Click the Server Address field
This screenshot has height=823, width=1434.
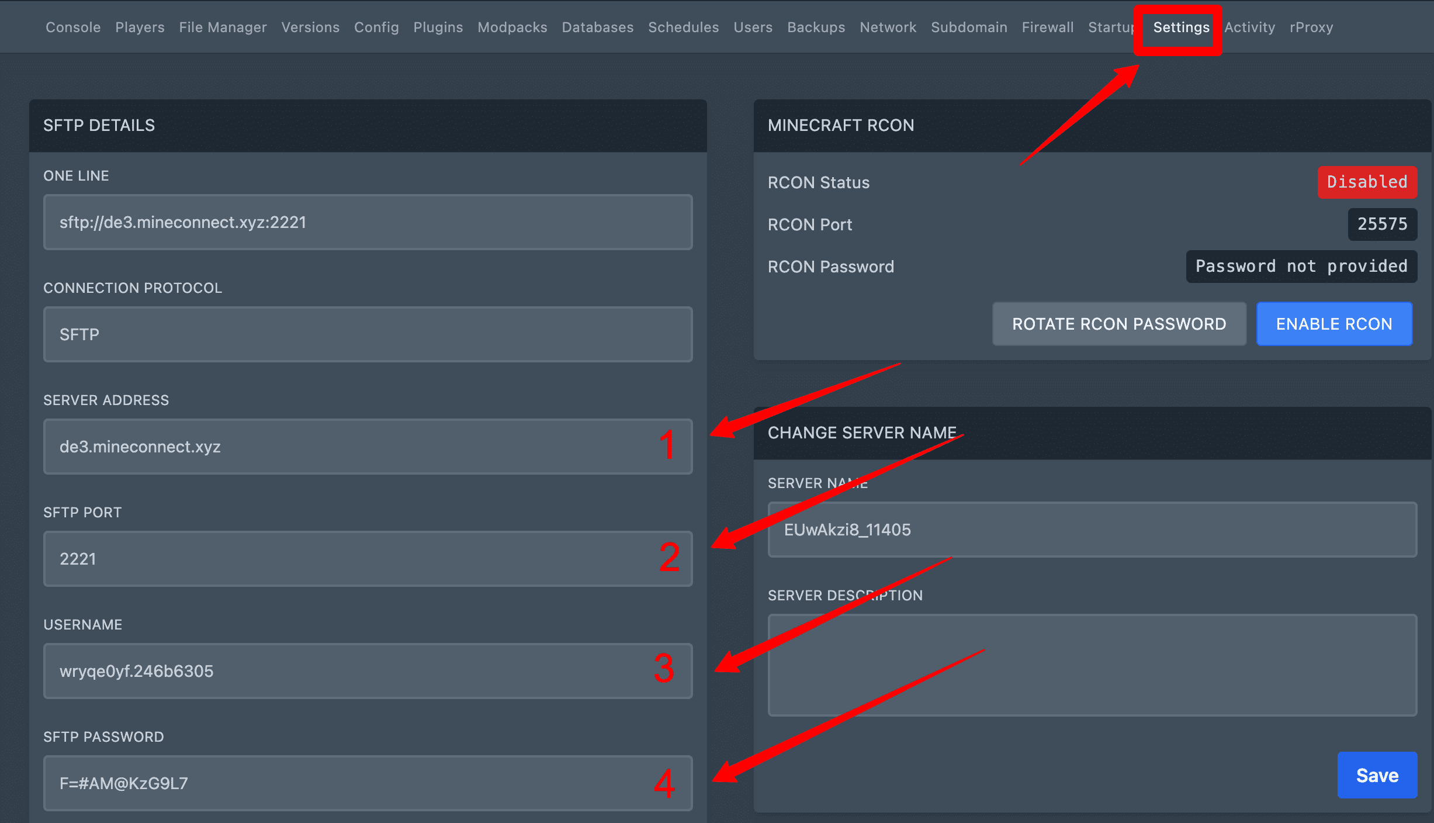coord(368,447)
